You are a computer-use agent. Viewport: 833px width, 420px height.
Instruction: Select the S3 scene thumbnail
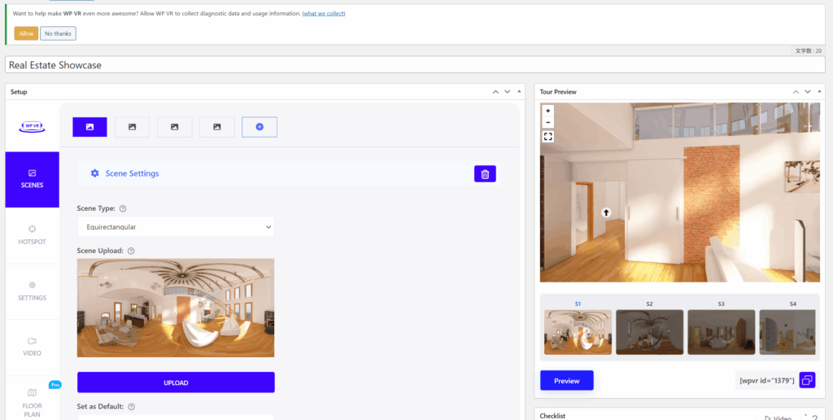(722, 332)
